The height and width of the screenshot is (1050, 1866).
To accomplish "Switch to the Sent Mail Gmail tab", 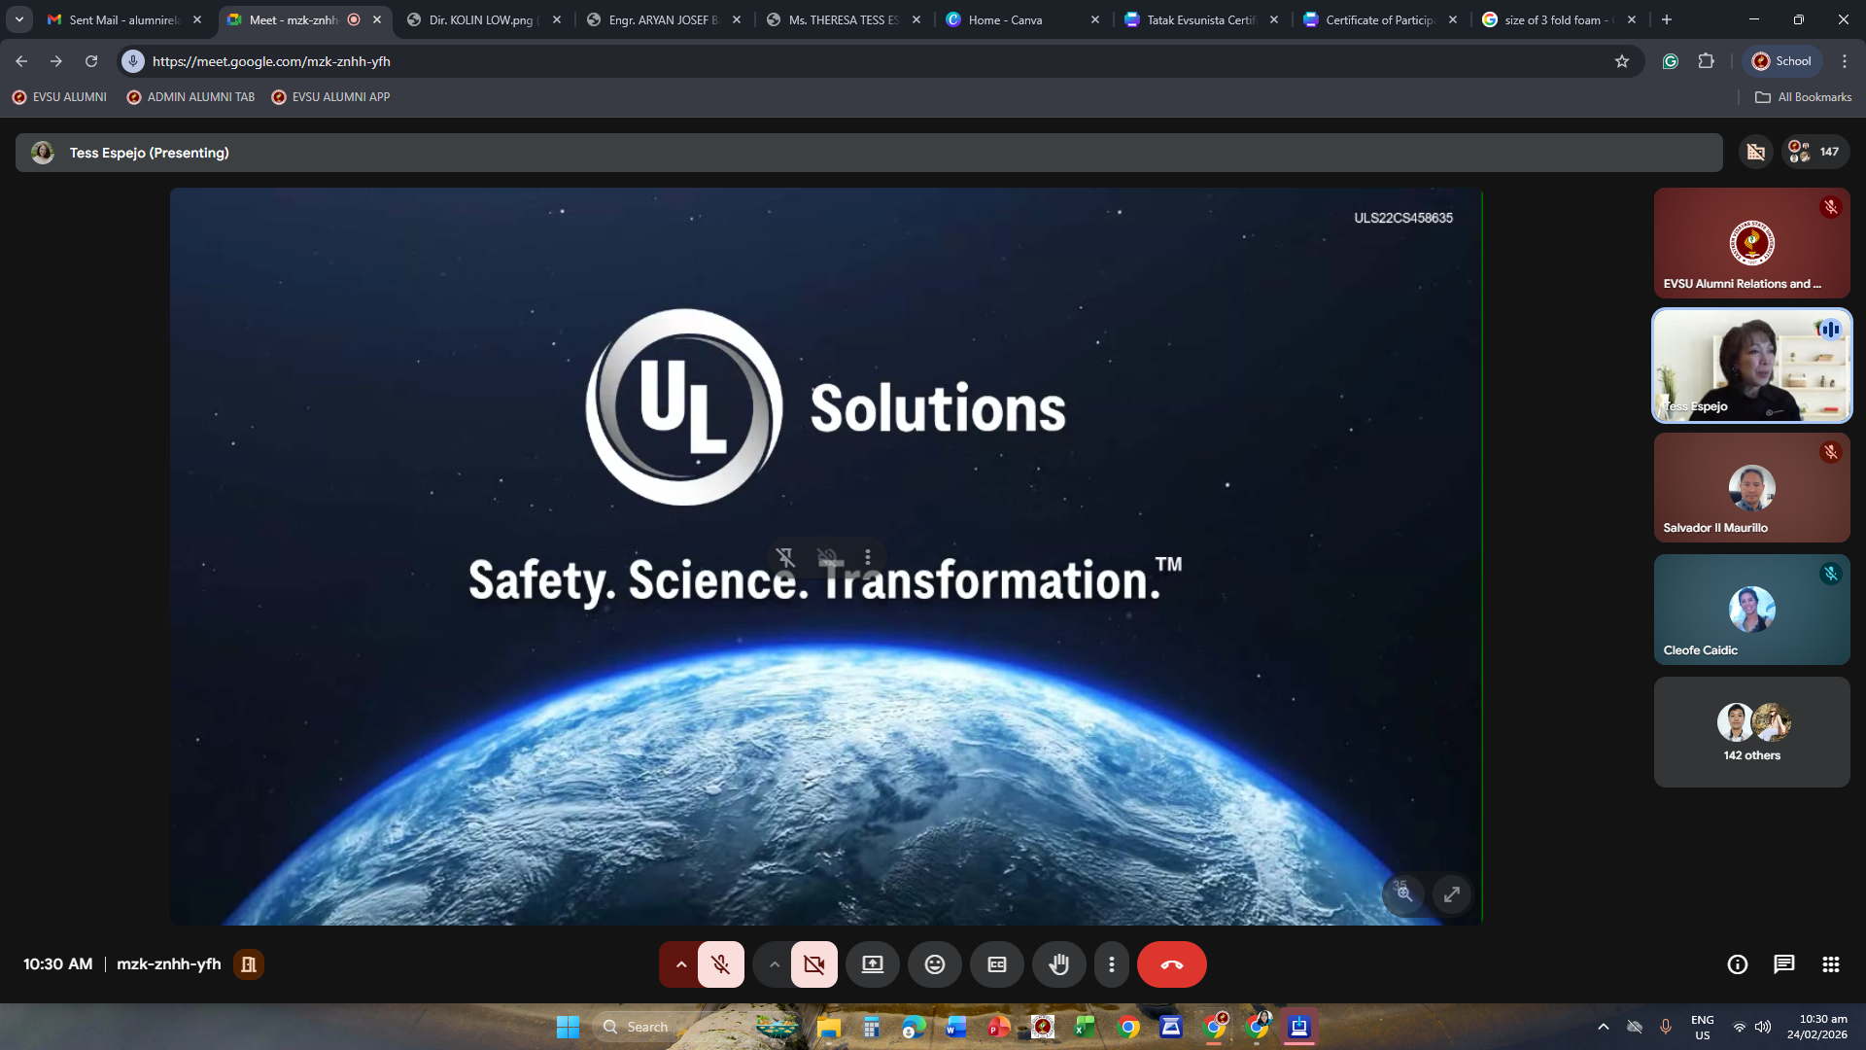I will click(123, 19).
